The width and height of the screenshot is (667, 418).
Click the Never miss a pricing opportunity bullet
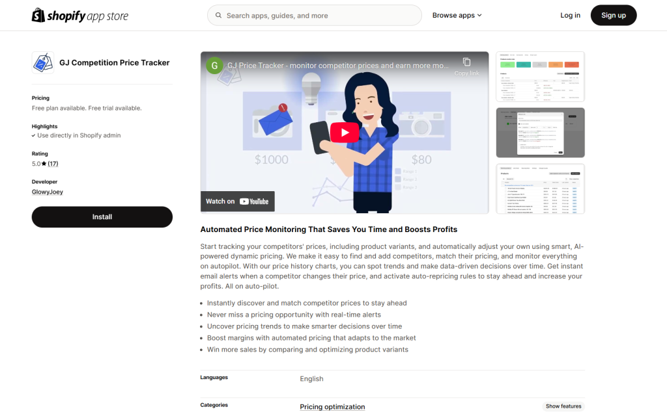point(294,315)
